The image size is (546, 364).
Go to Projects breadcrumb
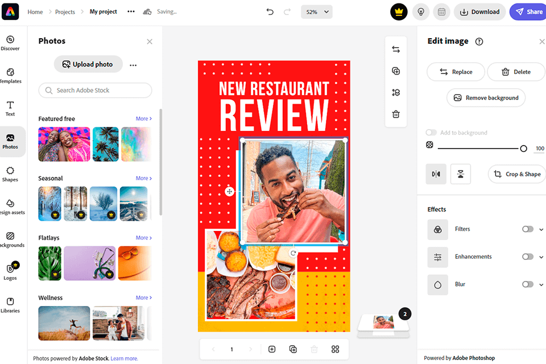[65, 12]
